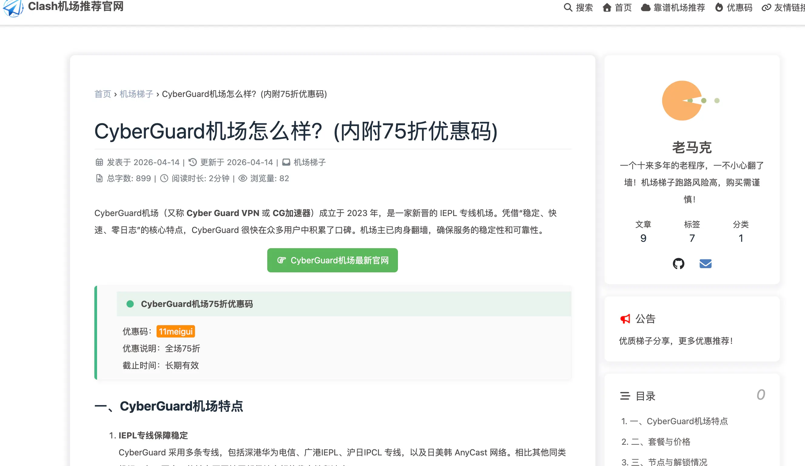This screenshot has height=466, width=805.
Task: Click the 一、CyberGuard机场特点 section heading
Action: tap(169, 406)
